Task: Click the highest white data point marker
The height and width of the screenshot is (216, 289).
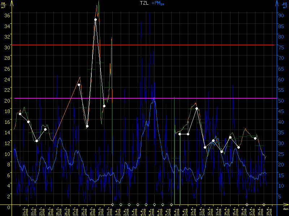Action: [x=96, y=20]
